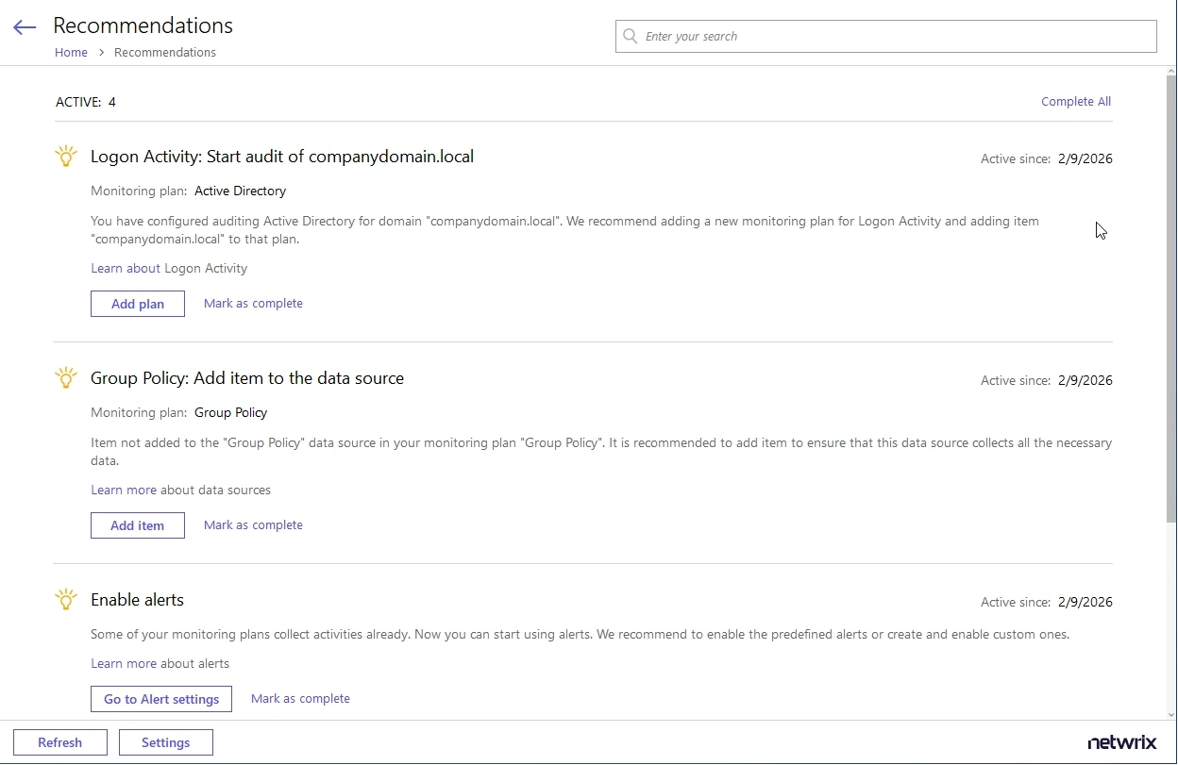
Task: Click the back arrow at top left
Action: click(24, 26)
